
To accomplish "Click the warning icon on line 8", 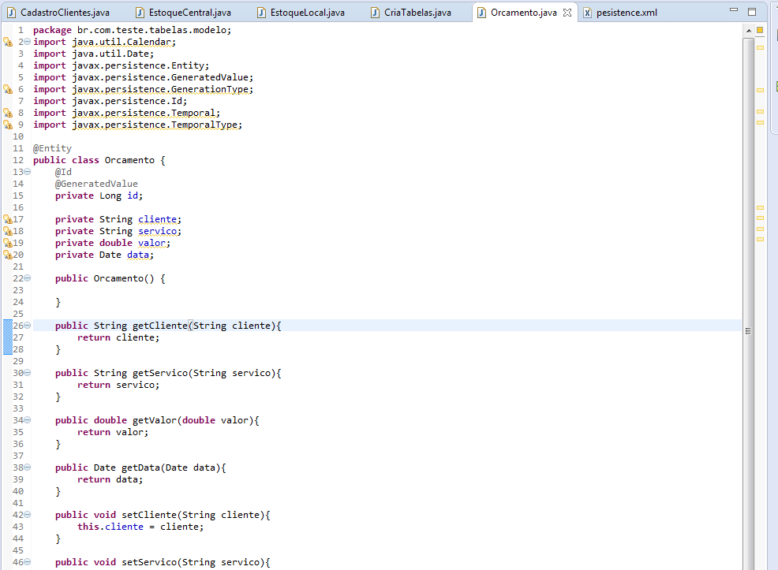I will click(x=8, y=113).
